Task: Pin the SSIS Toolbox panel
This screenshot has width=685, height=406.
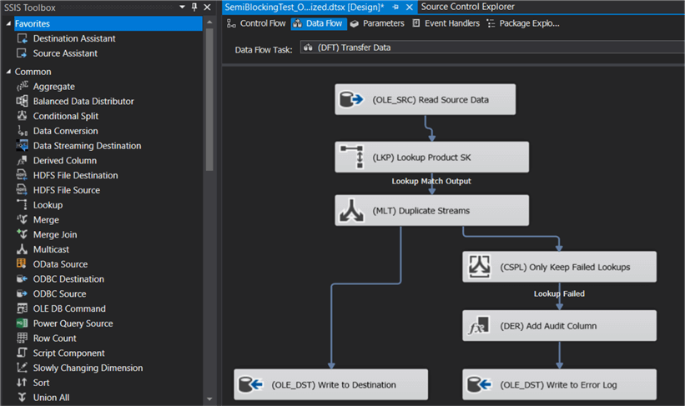Action: [x=195, y=8]
